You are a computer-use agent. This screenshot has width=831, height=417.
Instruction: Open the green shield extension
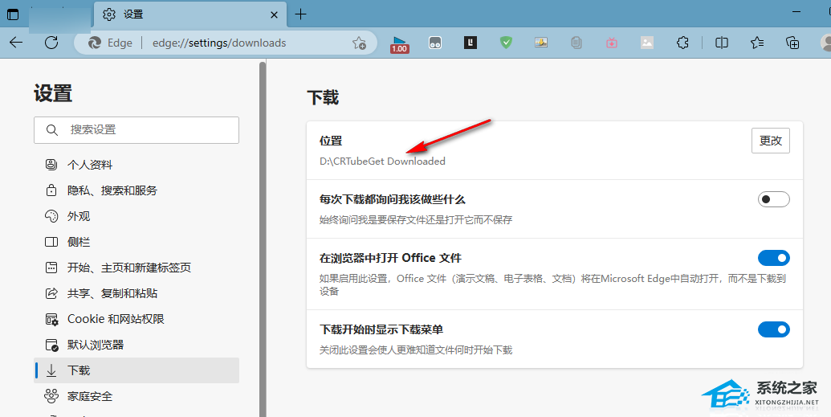click(x=506, y=43)
